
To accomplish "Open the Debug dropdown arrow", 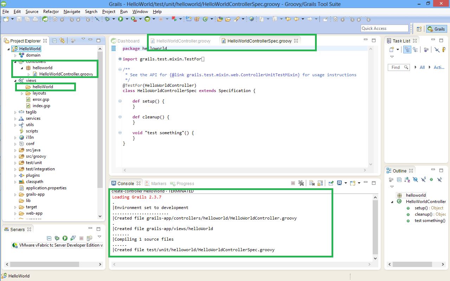I will coord(114,19).
